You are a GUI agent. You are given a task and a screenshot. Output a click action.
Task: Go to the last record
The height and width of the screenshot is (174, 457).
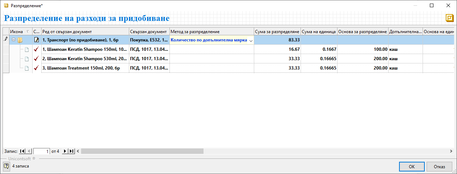(x=71, y=151)
